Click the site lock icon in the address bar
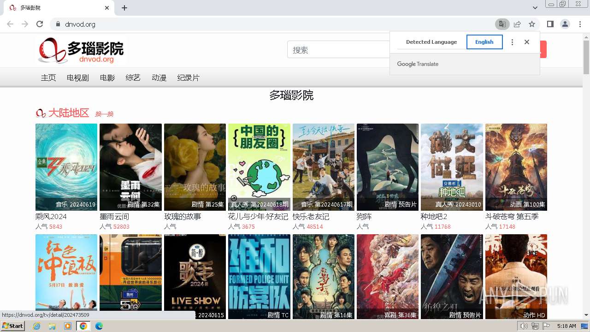This screenshot has height=332, width=590. pos(58,24)
